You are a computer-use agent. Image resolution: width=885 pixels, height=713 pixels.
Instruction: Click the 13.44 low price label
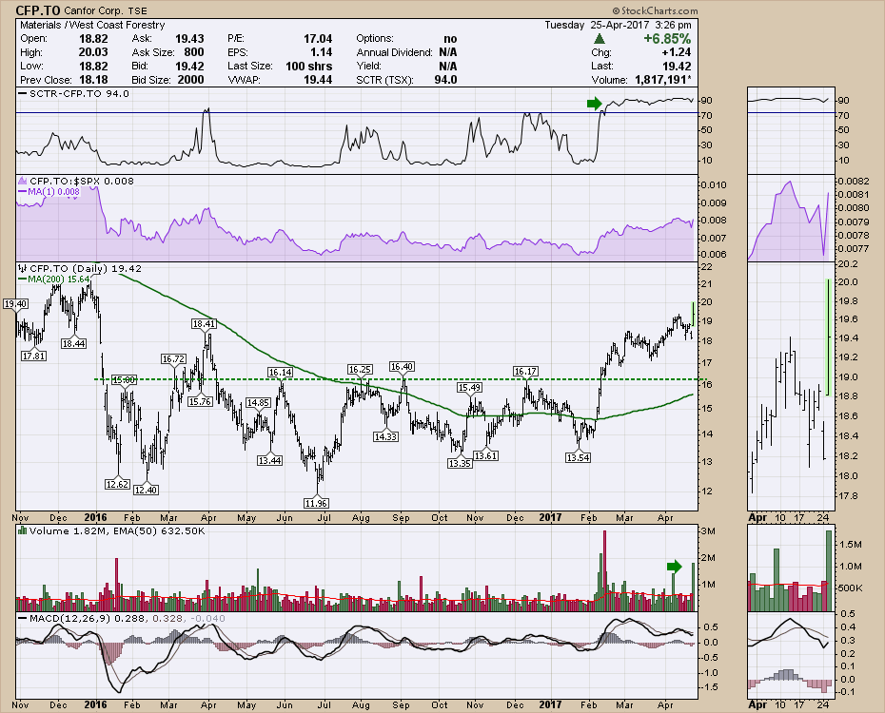270,460
